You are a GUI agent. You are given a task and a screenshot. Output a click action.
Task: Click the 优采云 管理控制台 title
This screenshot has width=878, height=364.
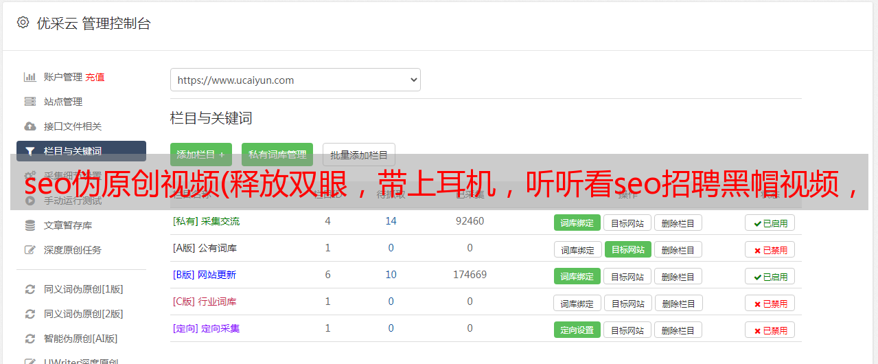coord(93,23)
